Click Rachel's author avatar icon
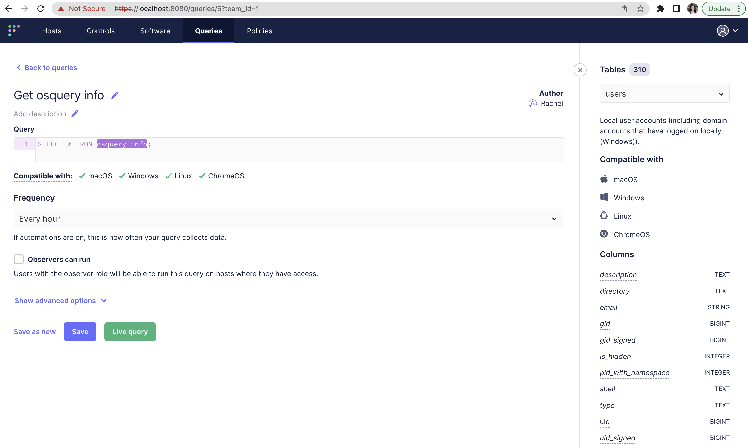748x448 pixels. (x=532, y=103)
